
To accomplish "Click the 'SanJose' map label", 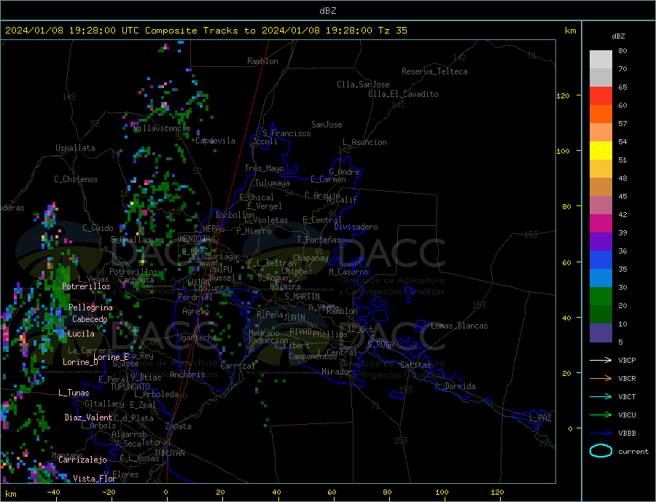I will (x=327, y=125).
